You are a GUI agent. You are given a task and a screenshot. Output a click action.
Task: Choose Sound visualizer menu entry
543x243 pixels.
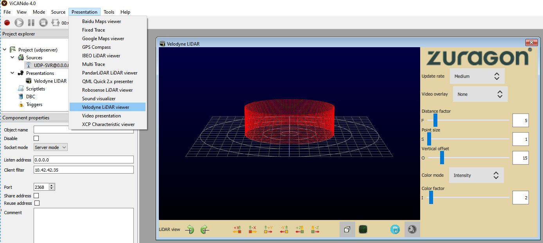[108, 99]
